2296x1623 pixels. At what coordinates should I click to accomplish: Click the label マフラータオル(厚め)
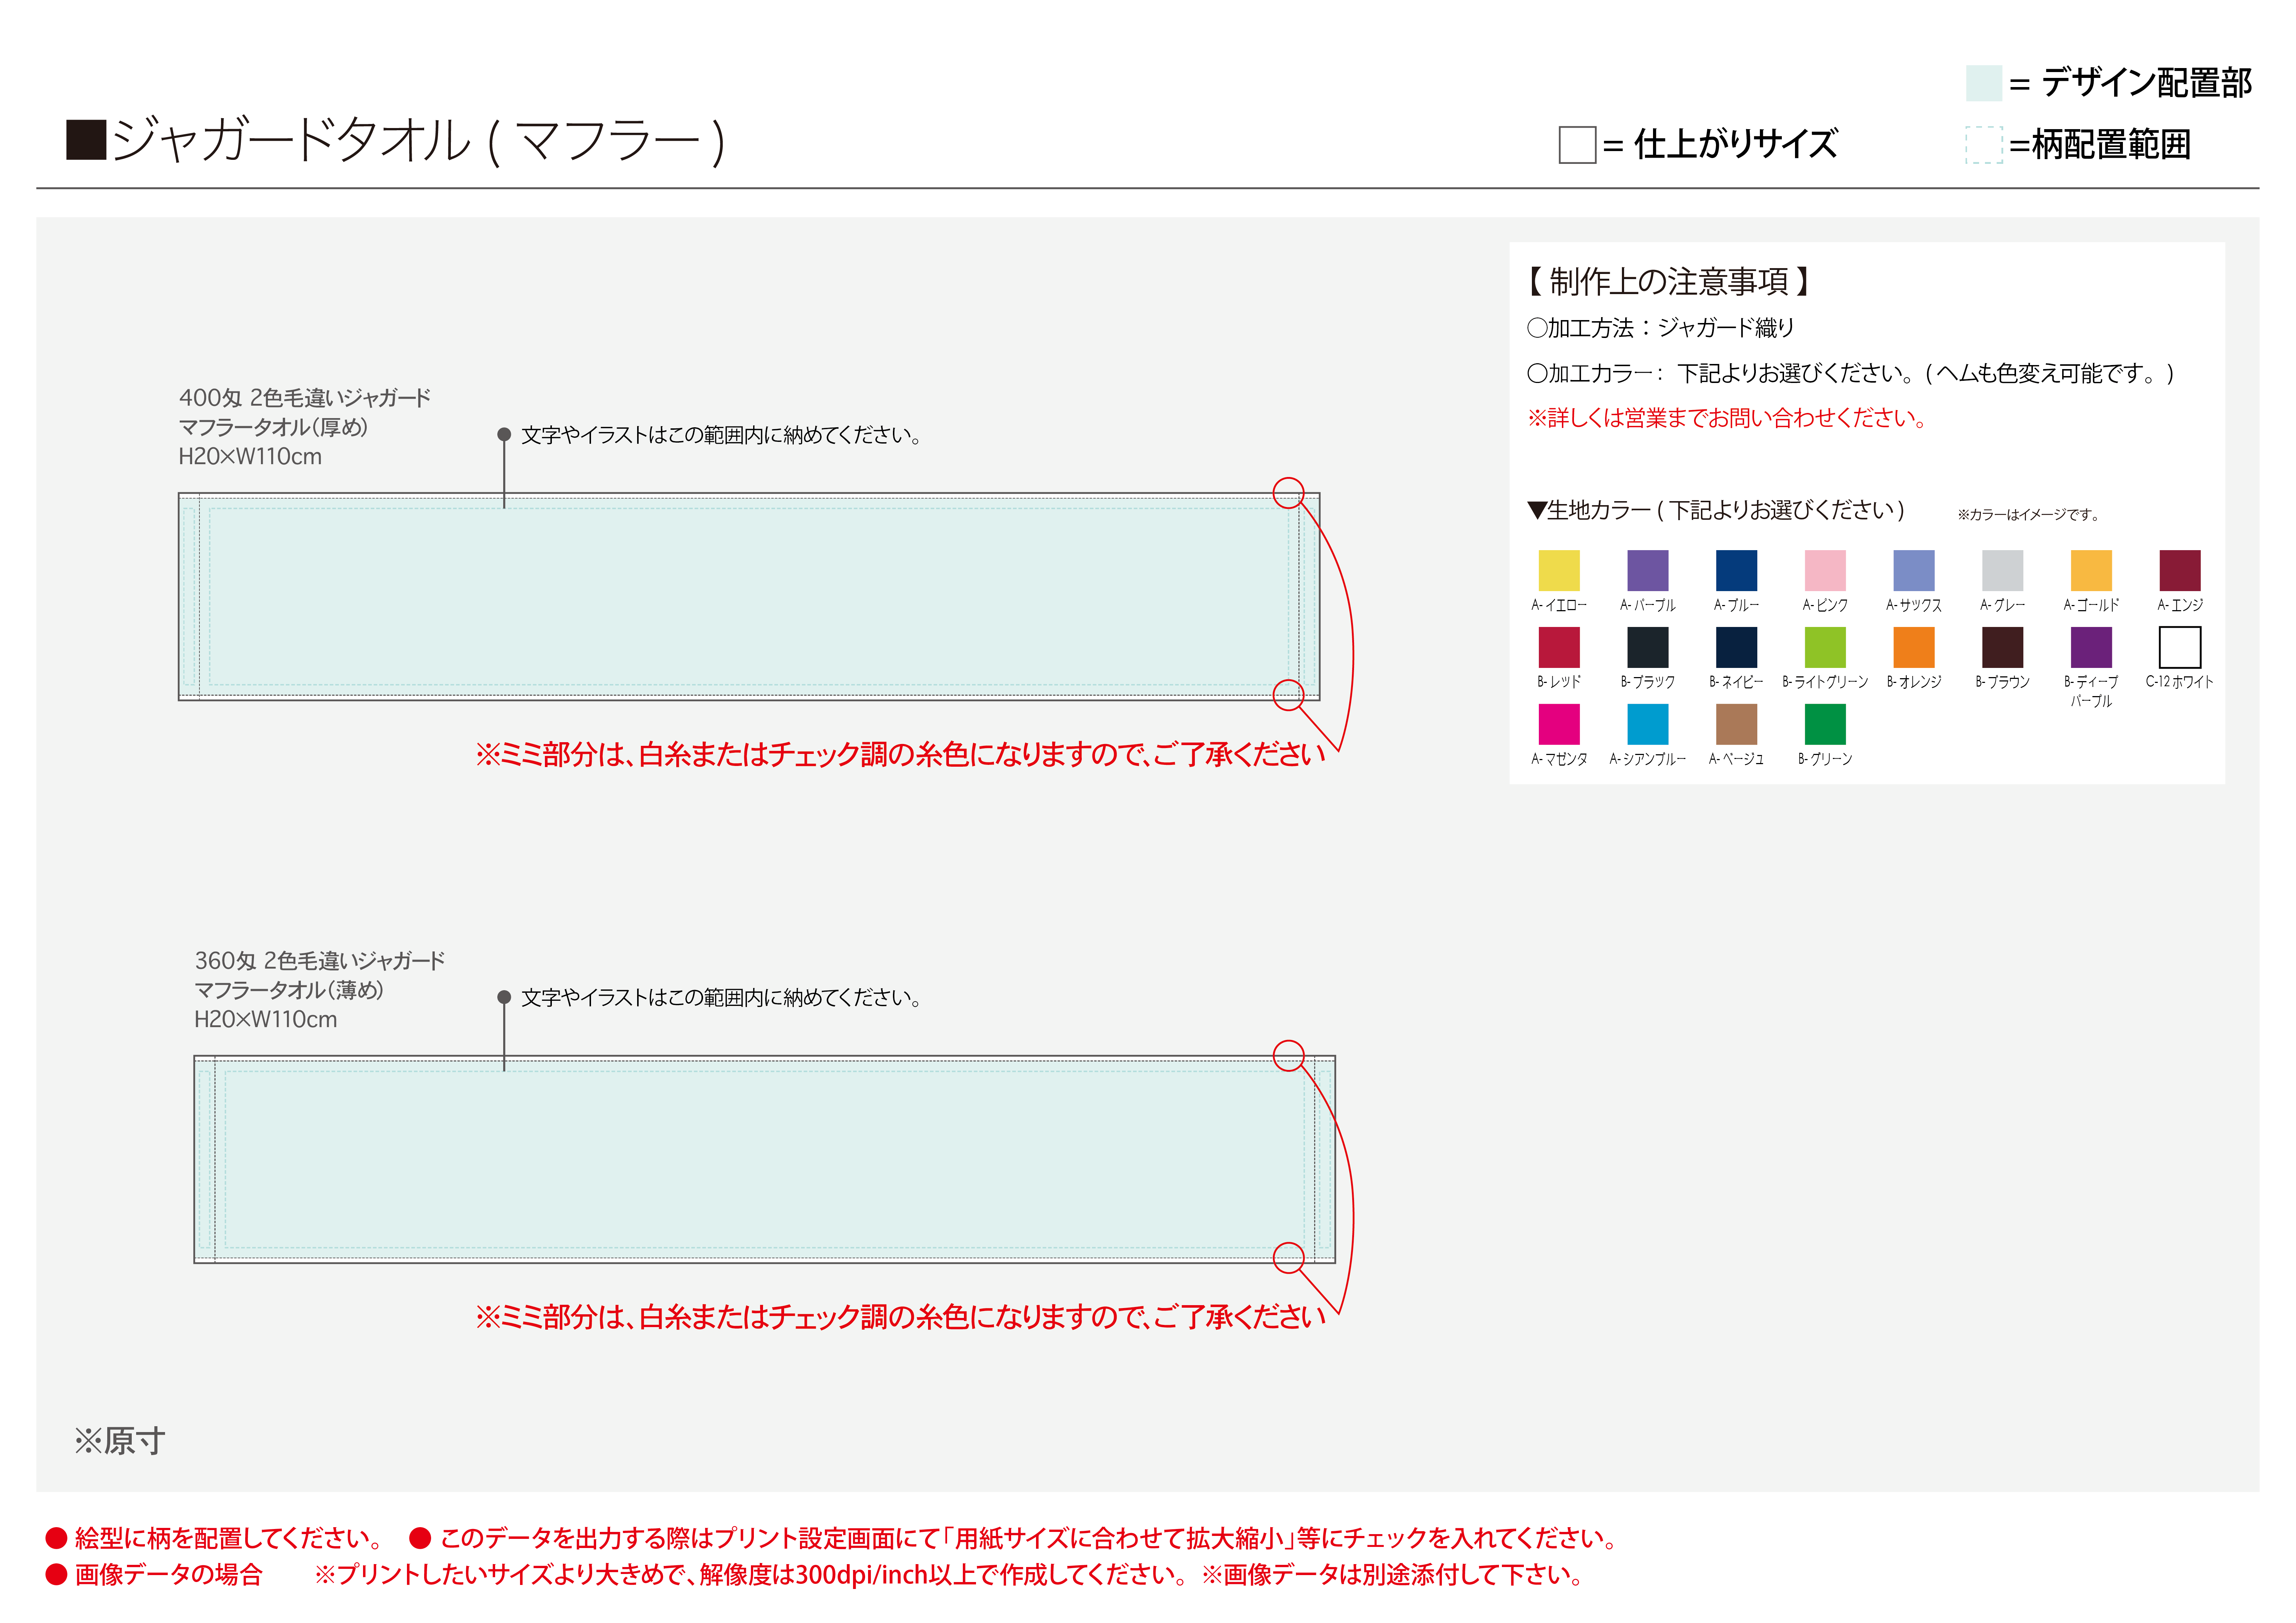273,427
